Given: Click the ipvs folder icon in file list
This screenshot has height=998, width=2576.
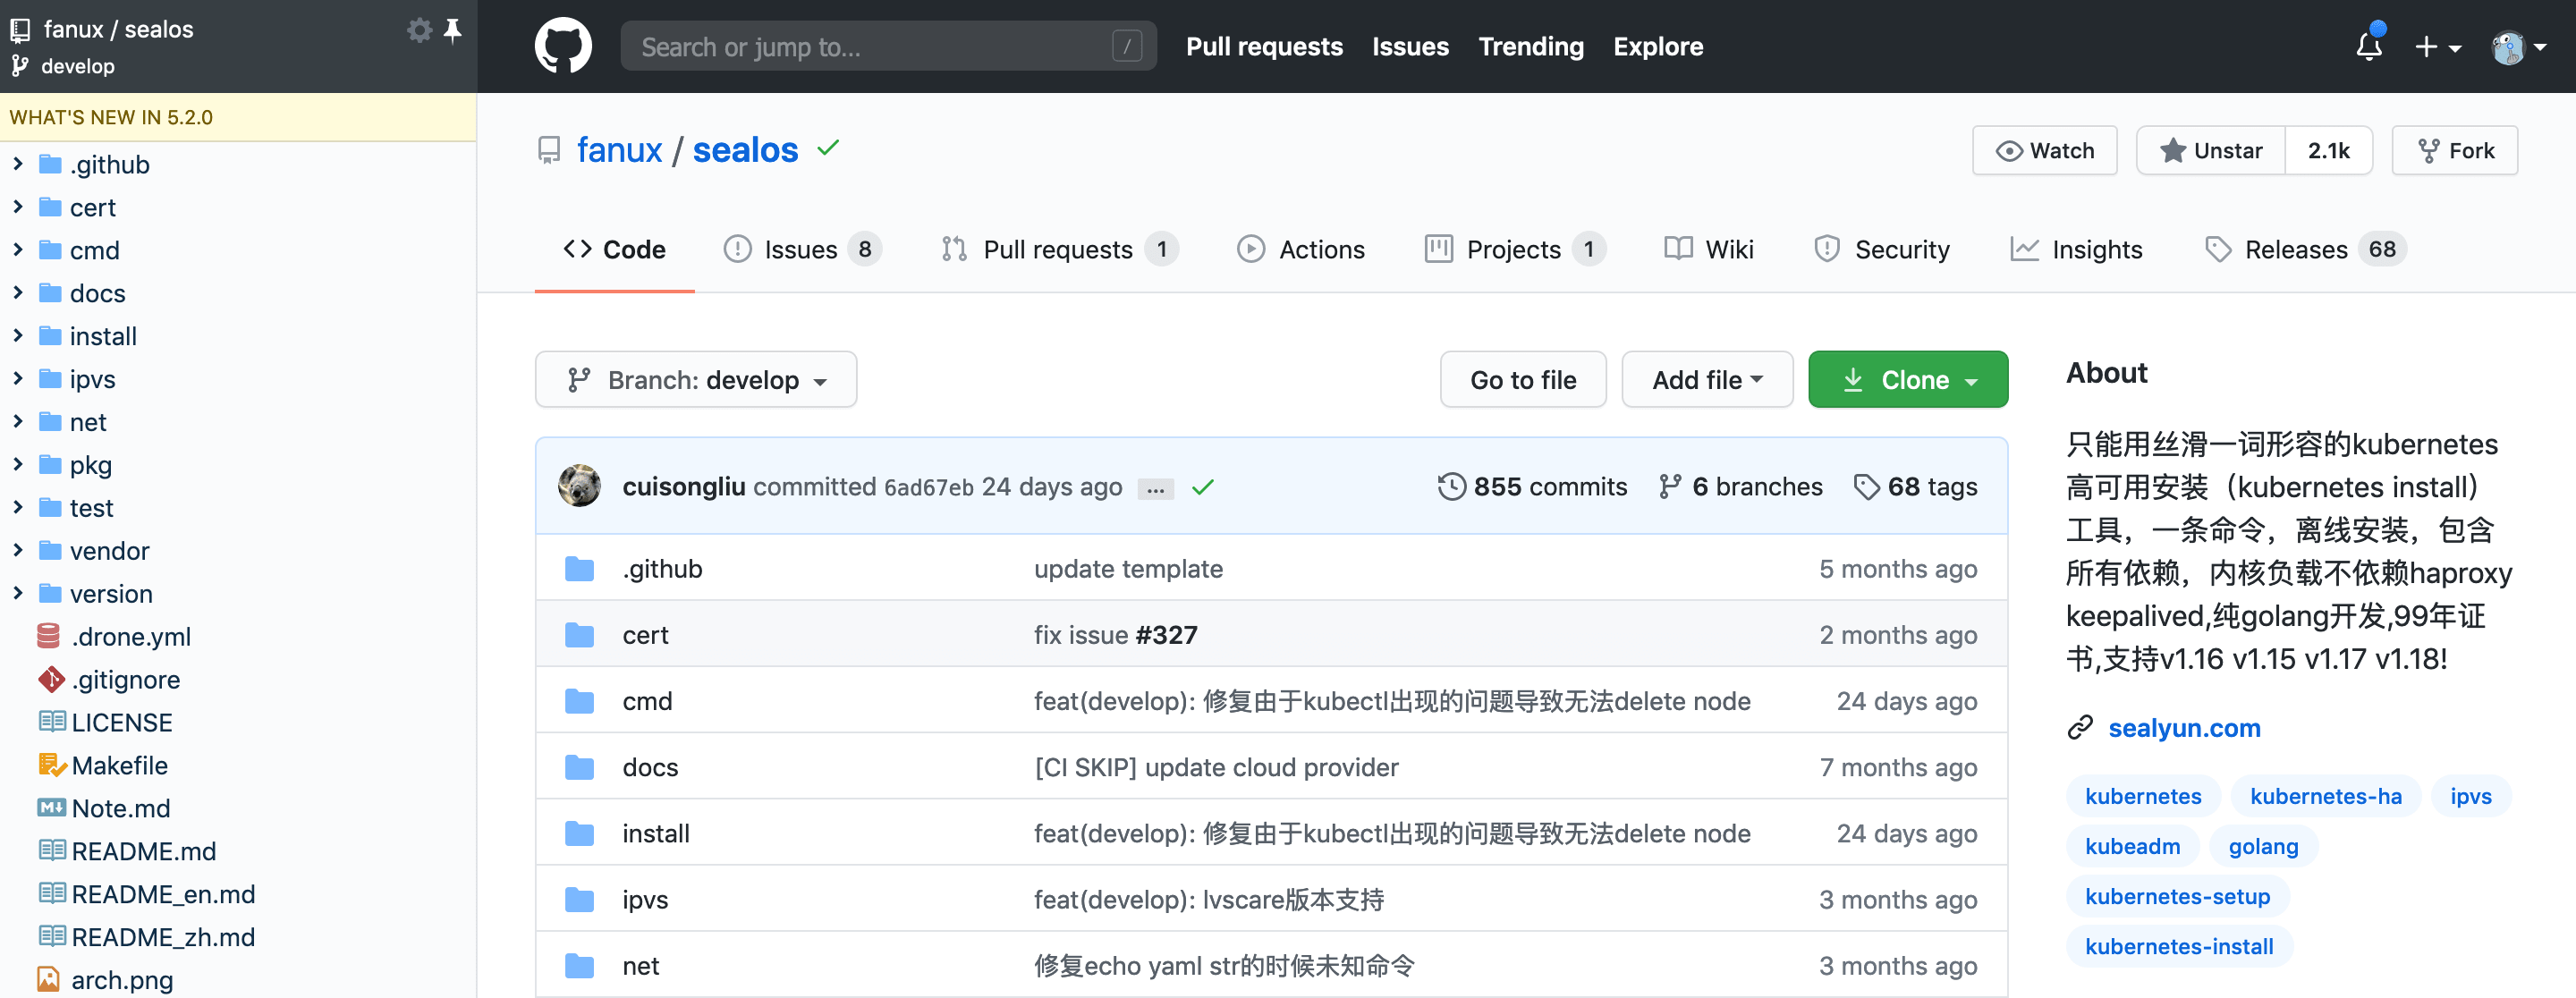Looking at the screenshot, I should click(x=579, y=900).
